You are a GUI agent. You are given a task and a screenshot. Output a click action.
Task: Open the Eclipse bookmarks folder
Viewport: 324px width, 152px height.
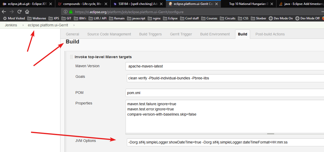[x=170, y=18]
